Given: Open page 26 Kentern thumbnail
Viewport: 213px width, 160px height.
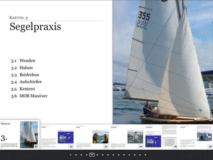Looking at the screenshot, I should point(197,137).
